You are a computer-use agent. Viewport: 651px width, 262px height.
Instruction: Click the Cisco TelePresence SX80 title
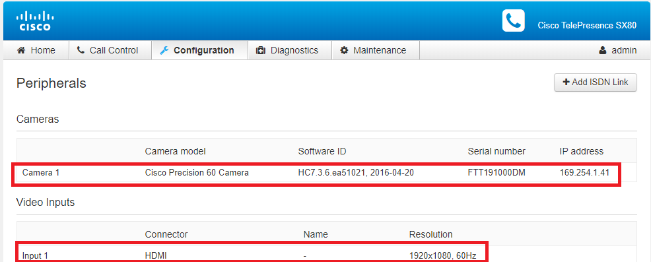[587, 25]
